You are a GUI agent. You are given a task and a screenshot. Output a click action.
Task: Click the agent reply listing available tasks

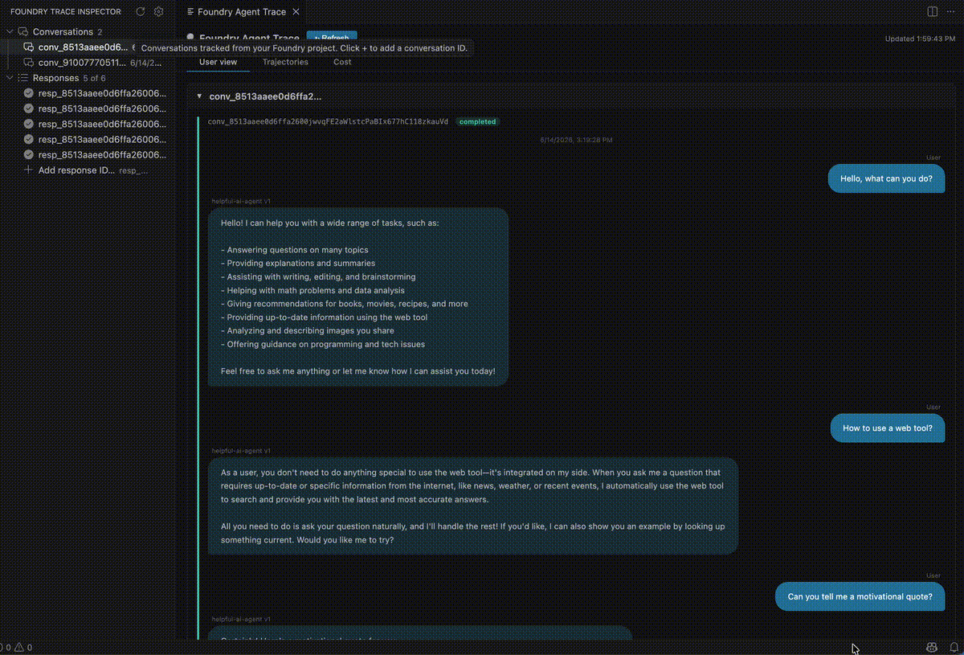(358, 297)
